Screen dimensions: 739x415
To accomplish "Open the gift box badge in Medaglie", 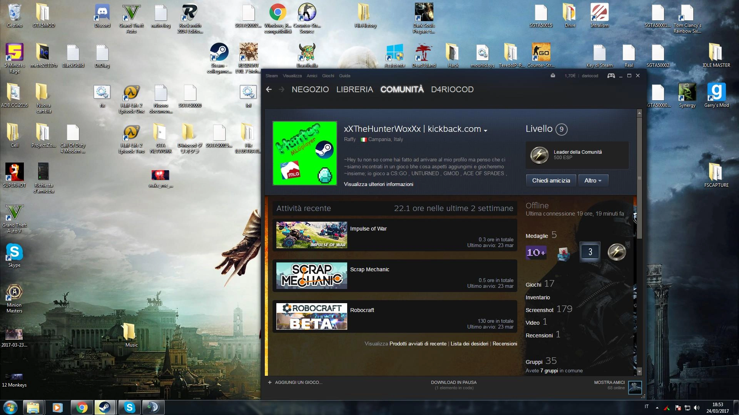I will coord(563,253).
